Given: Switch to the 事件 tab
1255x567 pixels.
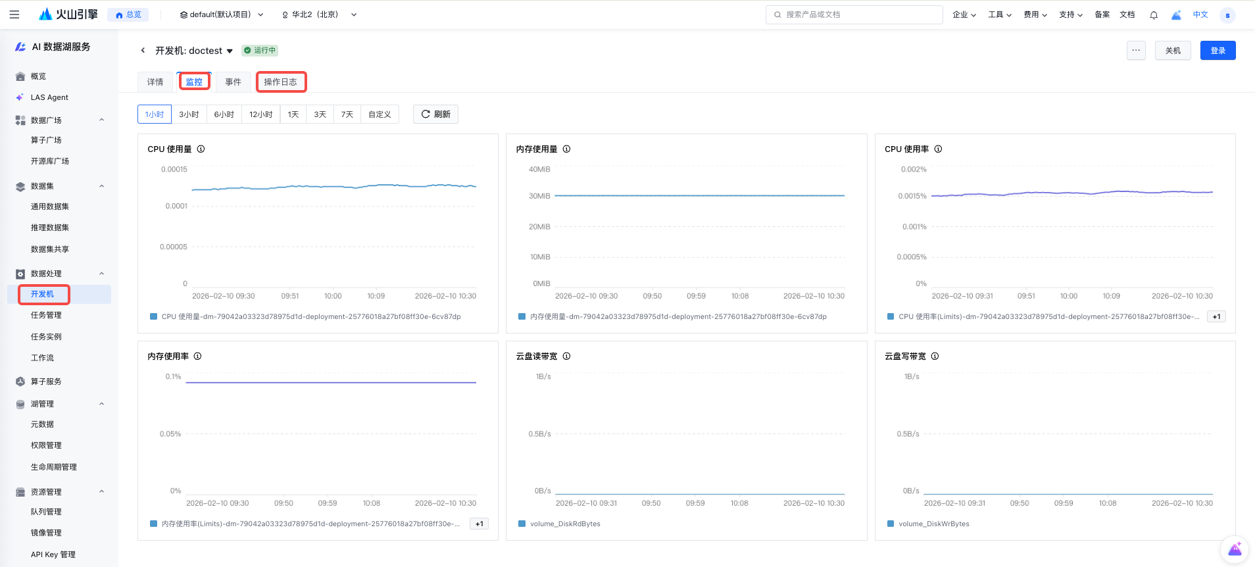Looking at the screenshot, I should [233, 82].
